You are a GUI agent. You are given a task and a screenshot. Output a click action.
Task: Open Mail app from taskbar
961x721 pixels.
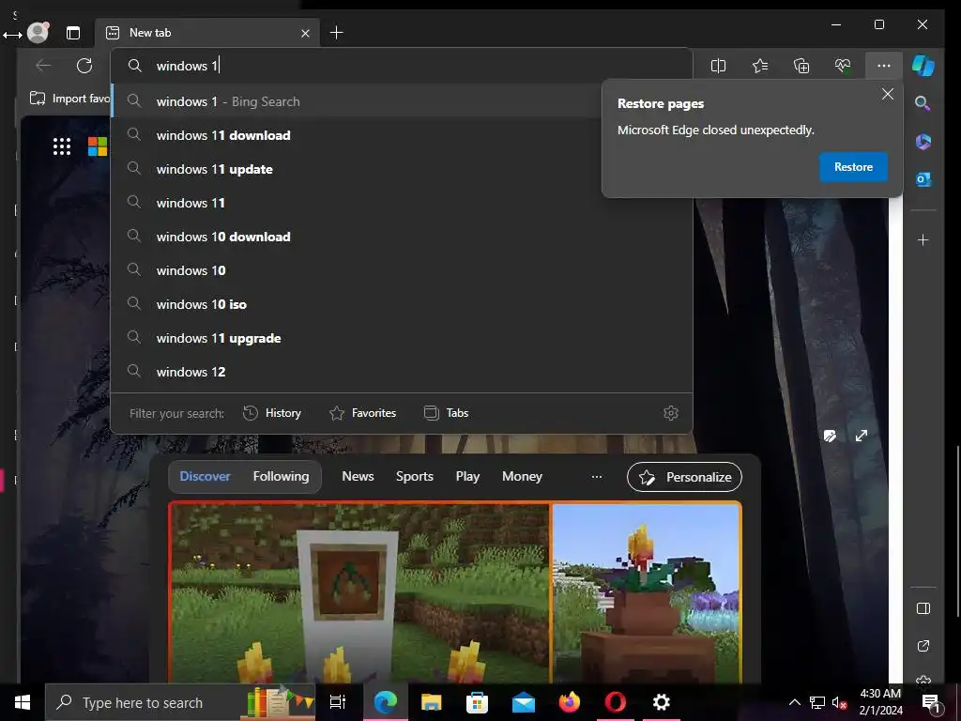524,702
